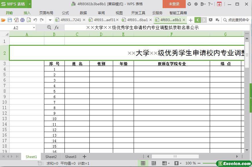
Task: Click the Export to PDF icon
Action: click(x=16, y=20)
